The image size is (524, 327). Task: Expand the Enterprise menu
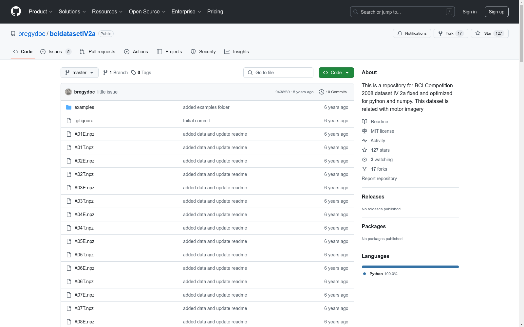tap(186, 11)
